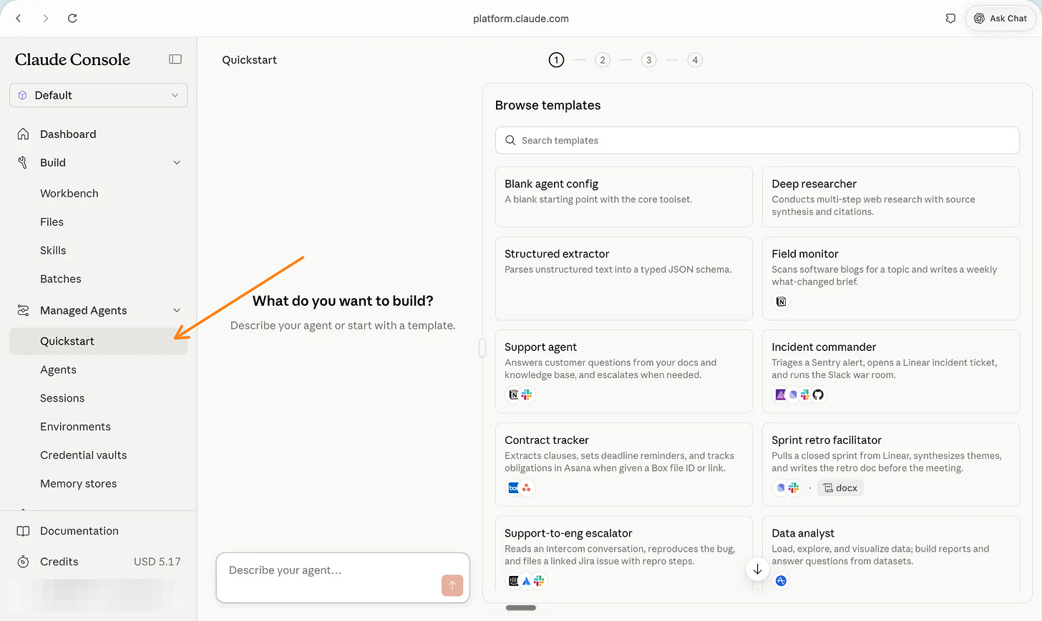Click the blue icon on Data analyst card

(x=781, y=581)
